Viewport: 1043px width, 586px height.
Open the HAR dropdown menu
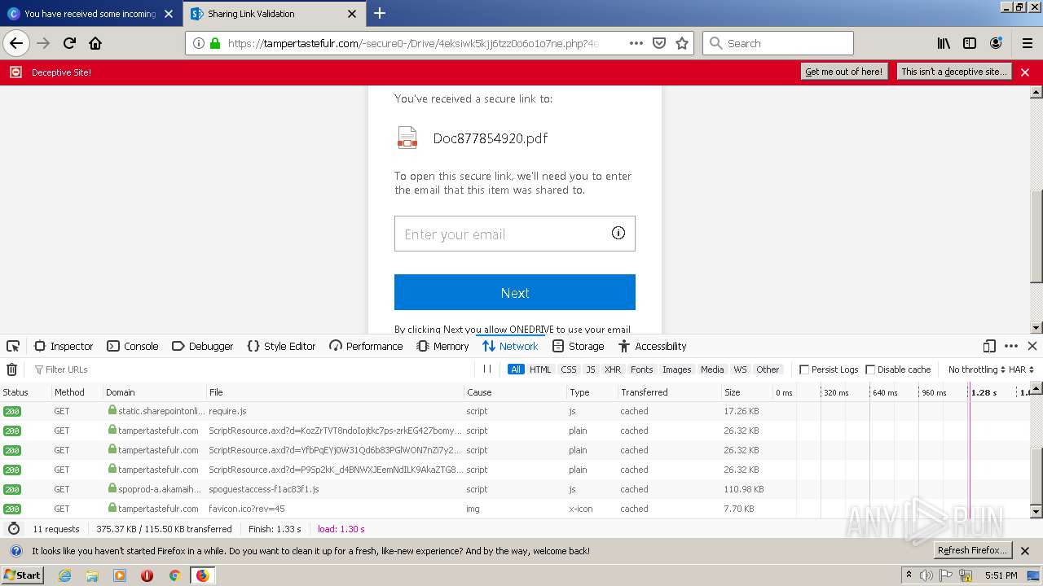[x=1022, y=370]
